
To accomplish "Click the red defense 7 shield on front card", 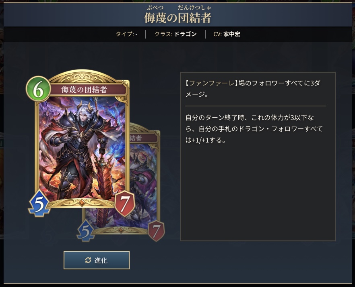I will coord(124,203).
